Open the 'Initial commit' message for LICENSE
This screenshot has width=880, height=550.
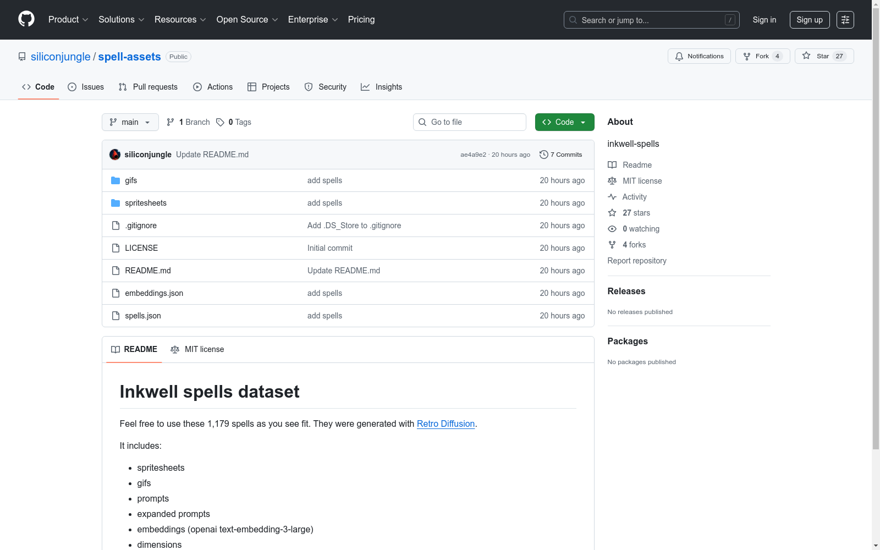tap(330, 248)
